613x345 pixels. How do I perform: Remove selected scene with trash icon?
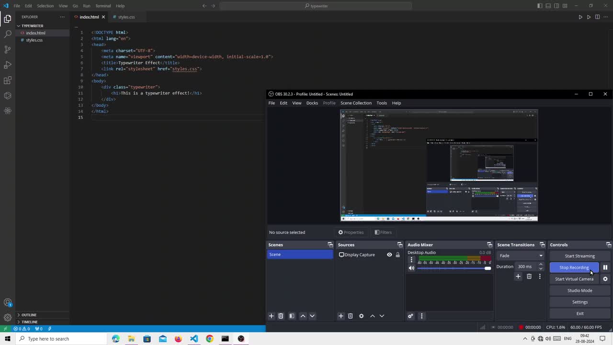point(281,316)
